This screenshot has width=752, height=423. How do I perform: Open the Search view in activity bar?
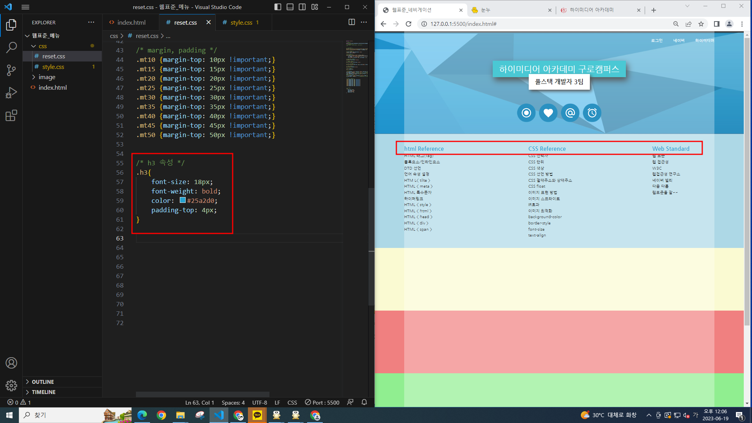[11, 47]
